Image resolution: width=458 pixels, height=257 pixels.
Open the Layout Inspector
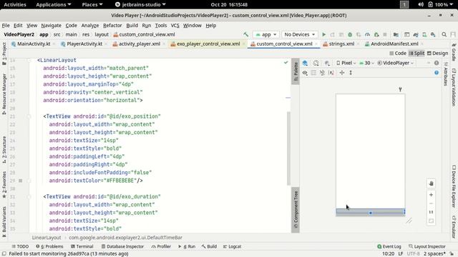427,246
